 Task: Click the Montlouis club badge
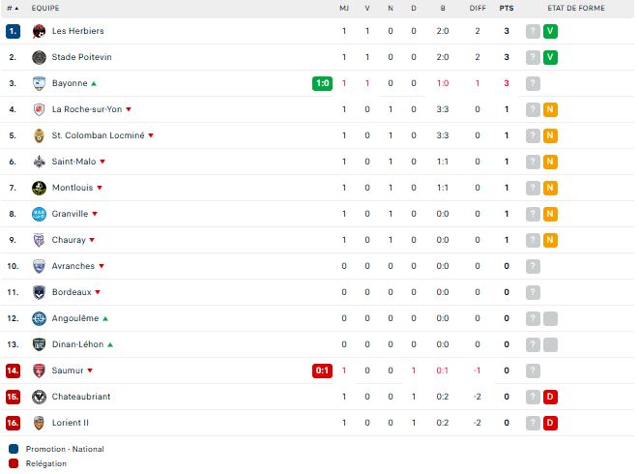coord(39,188)
